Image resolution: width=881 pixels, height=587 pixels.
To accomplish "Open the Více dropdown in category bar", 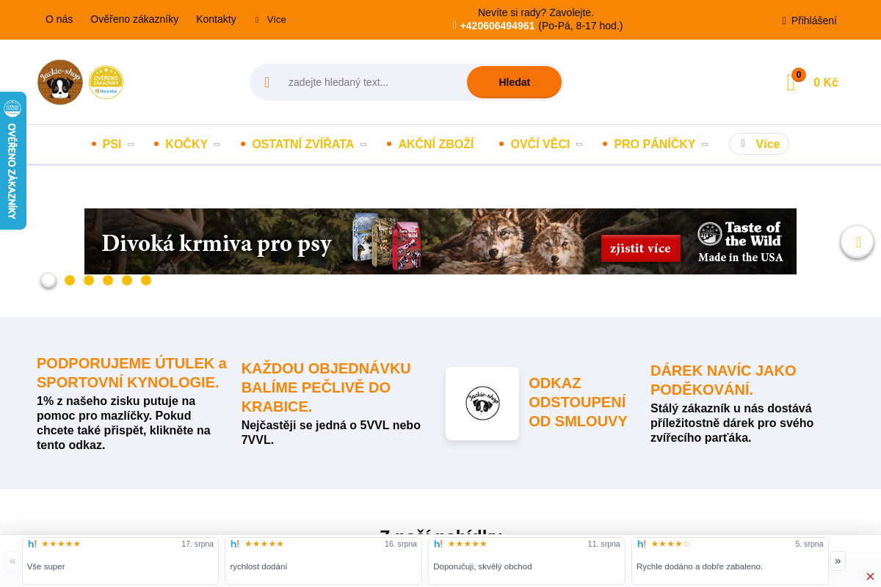I will pos(759,144).
